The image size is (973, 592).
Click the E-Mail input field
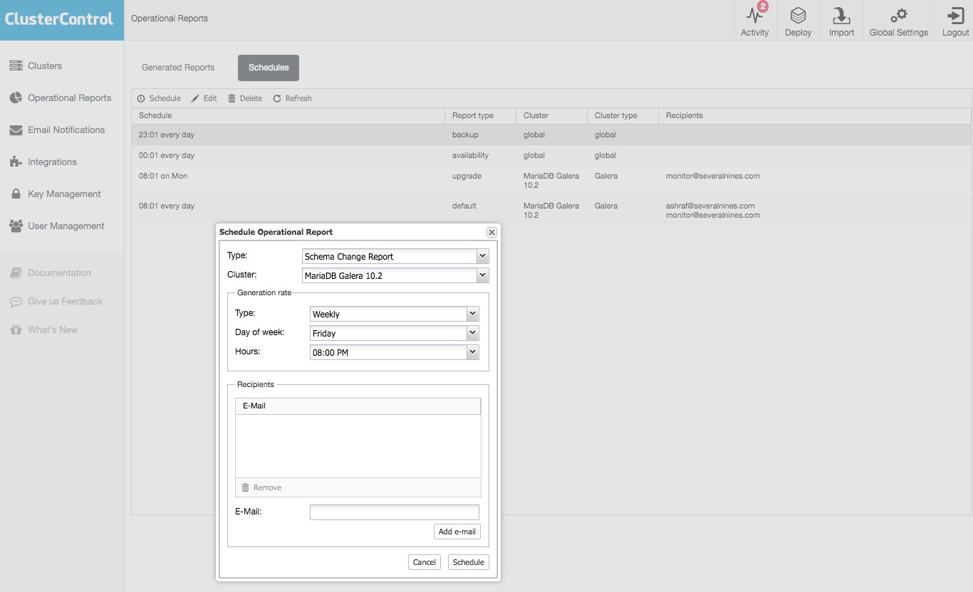(395, 512)
